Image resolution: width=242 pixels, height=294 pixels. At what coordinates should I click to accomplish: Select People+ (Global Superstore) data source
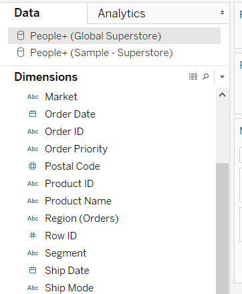tap(114, 36)
